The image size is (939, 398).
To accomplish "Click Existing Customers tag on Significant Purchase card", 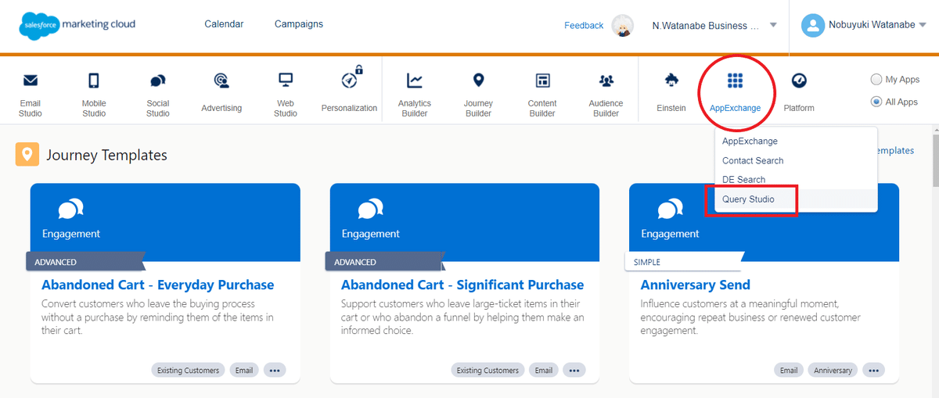I will point(488,370).
